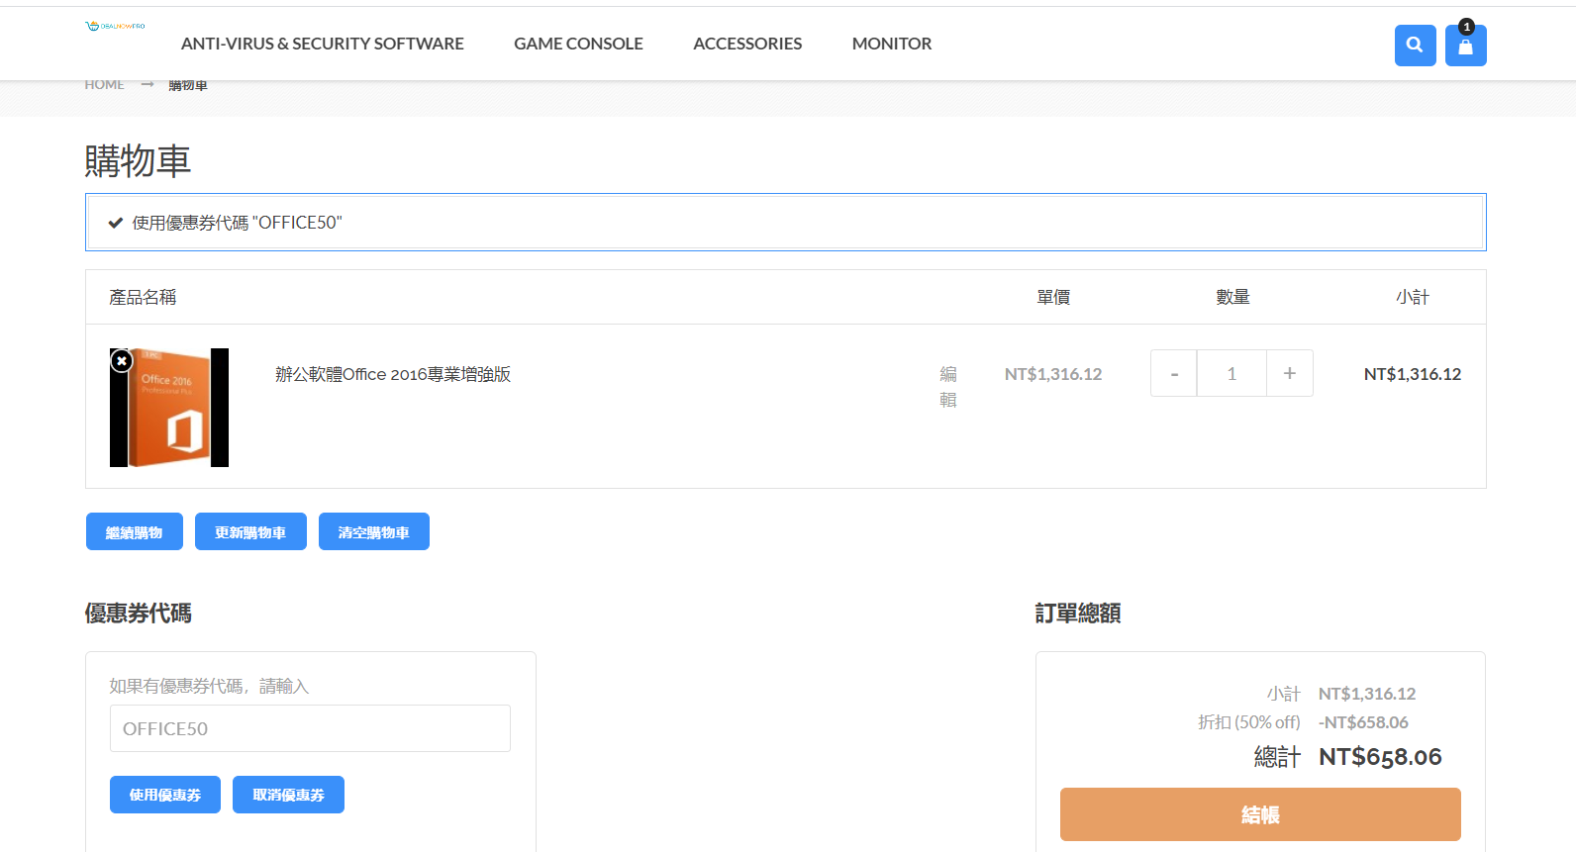This screenshot has width=1576, height=852.
Task: Click the DealNowPro logo
Action: pyautogui.click(x=115, y=26)
